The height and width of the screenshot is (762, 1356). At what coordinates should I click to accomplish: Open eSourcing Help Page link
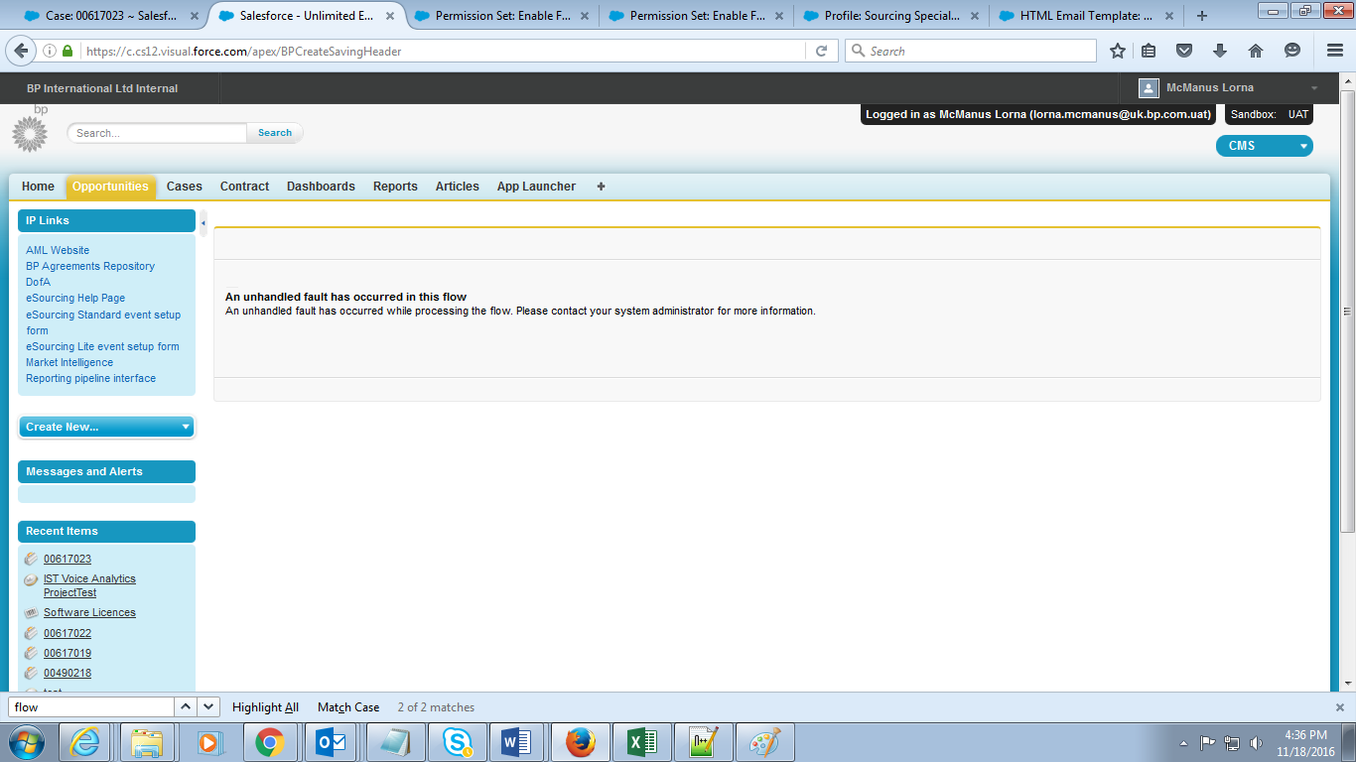tap(75, 298)
